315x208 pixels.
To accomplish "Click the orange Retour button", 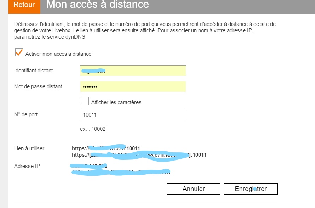I will [x=24, y=5].
